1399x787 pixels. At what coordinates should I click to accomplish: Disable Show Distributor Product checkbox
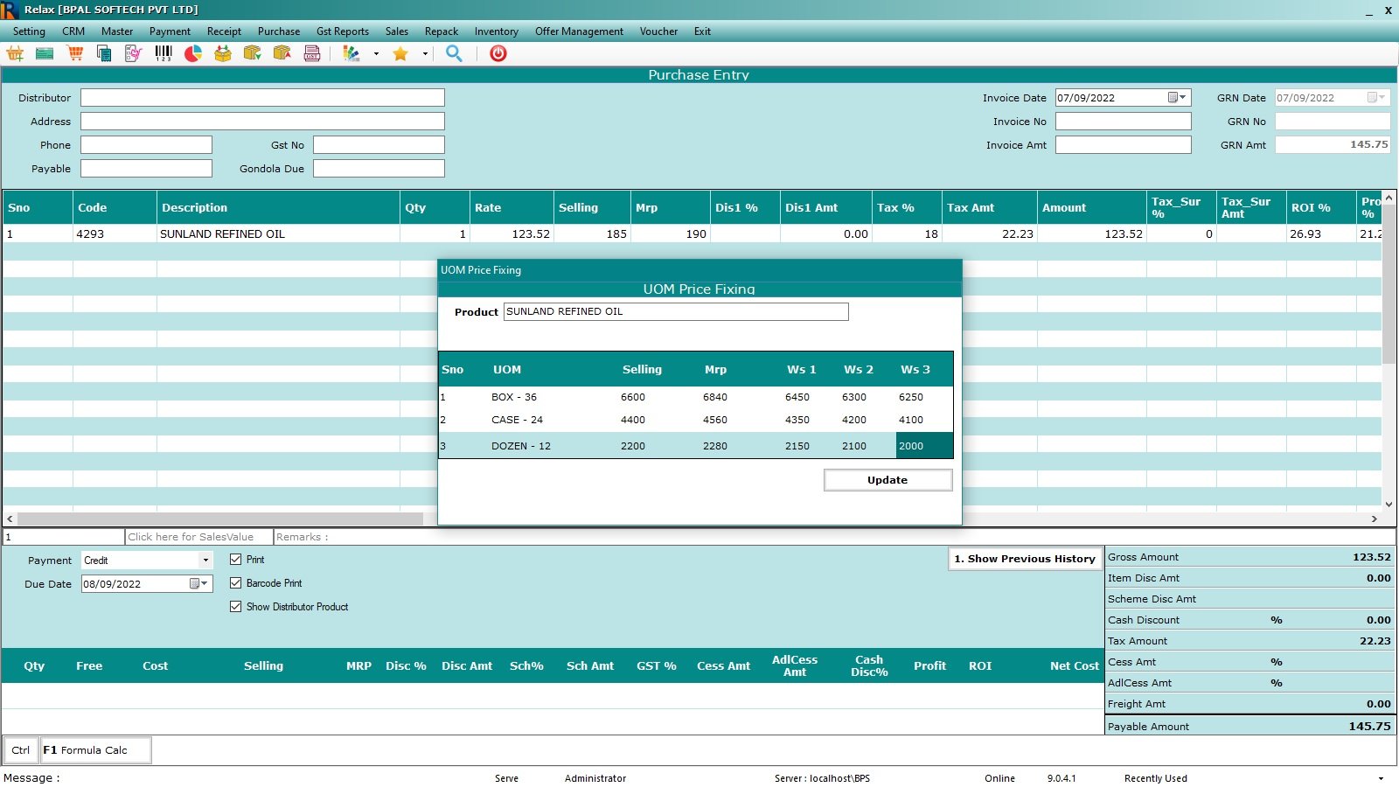[x=235, y=607]
